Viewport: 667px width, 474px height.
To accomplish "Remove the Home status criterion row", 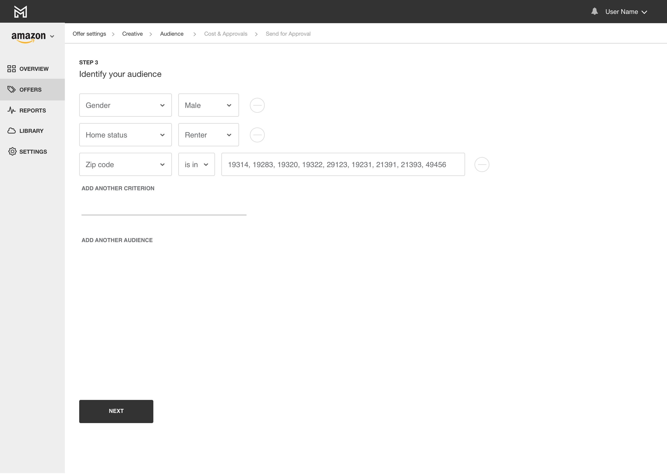I will (x=257, y=135).
